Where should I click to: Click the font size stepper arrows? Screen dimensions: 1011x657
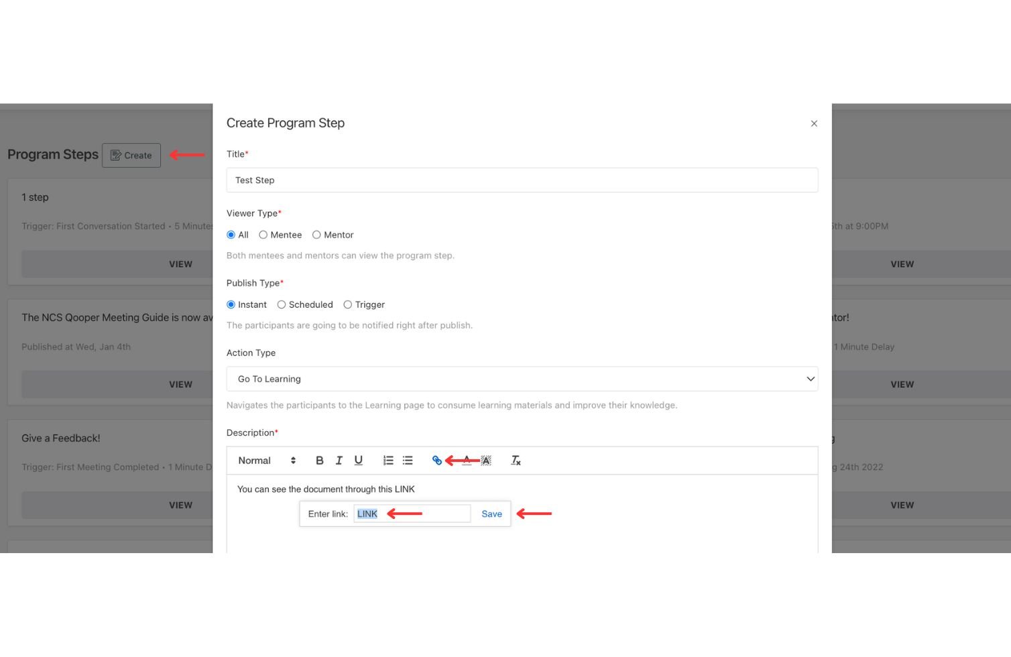point(293,460)
